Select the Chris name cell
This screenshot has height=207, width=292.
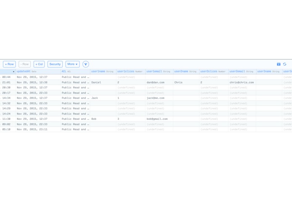(187, 83)
